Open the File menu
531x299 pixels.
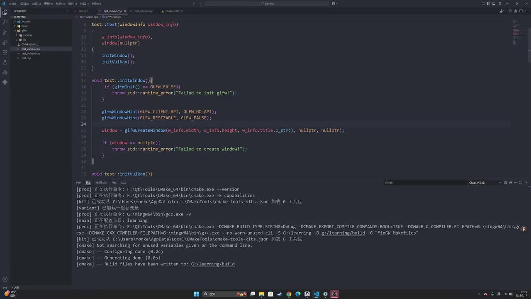[13, 3]
